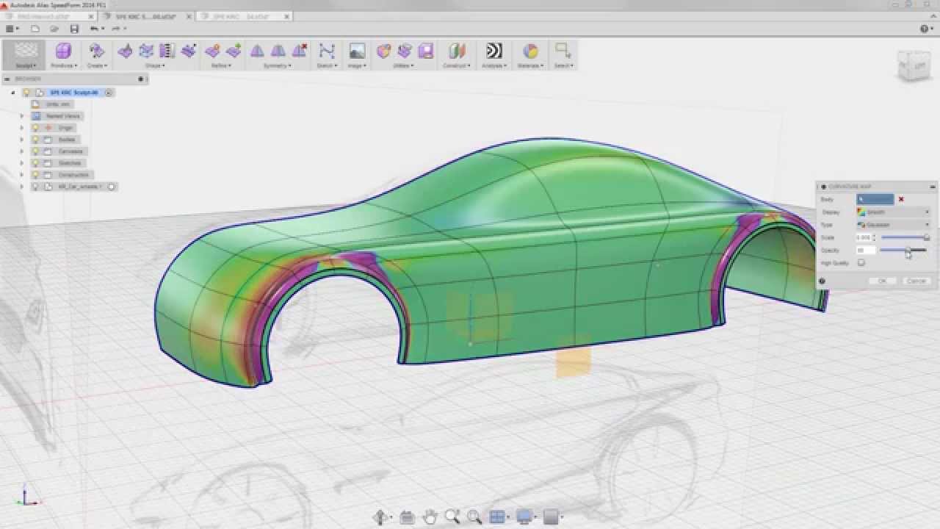The image size is (940, 529).
Task: Clear the Body selection with red X
Action: pyautogui.click(x=901, y=199)
